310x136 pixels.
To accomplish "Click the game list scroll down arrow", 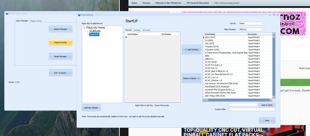I will coord(274,97).
